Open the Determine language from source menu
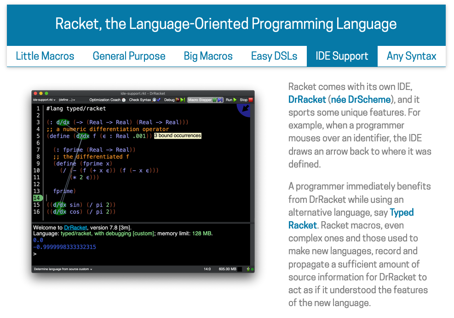The height and width of the screenshot is (318, 454). tap(63, 269)
